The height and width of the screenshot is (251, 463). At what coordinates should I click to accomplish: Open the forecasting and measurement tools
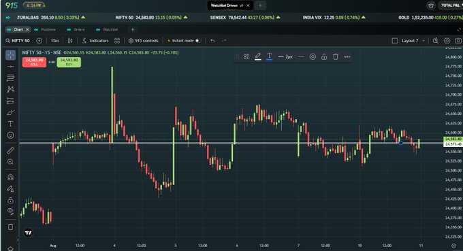click(x=10, y=101)
